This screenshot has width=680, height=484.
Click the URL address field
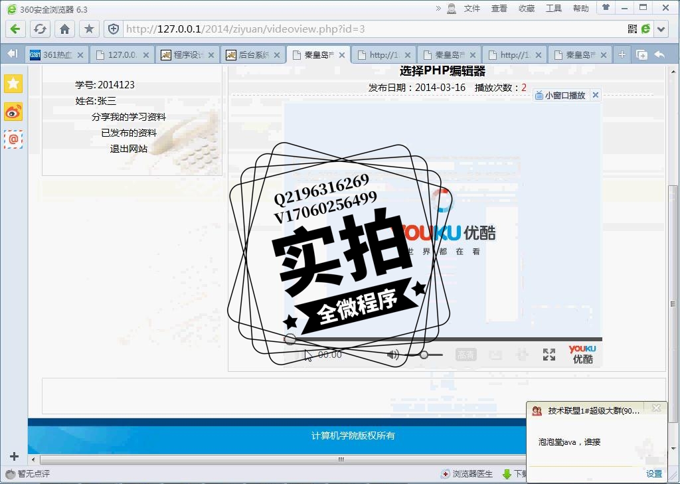[x=373, y=29]
